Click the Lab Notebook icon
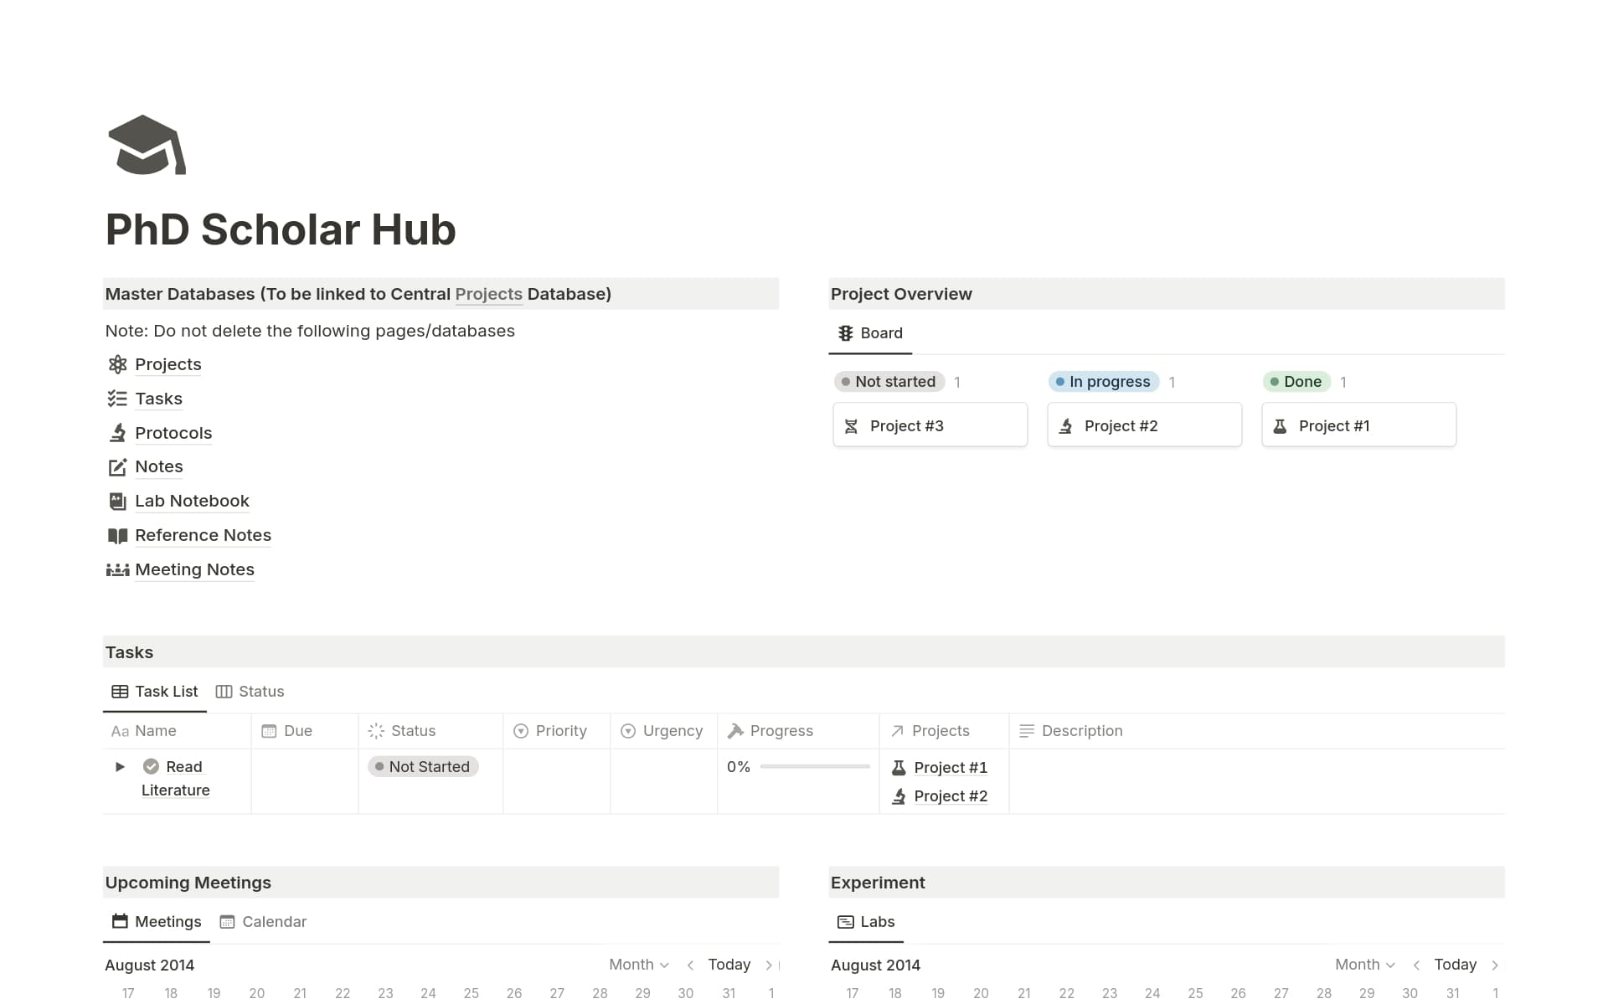The image size is (1608, 1004). click(x=117, y=501)
